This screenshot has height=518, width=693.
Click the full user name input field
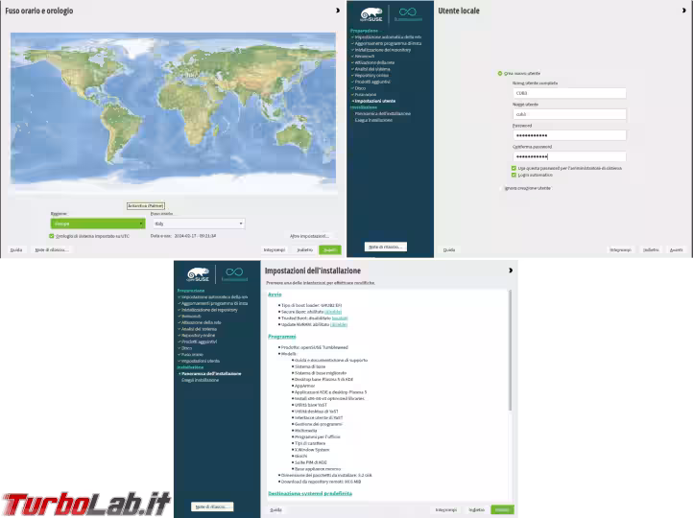coord(569,93)
